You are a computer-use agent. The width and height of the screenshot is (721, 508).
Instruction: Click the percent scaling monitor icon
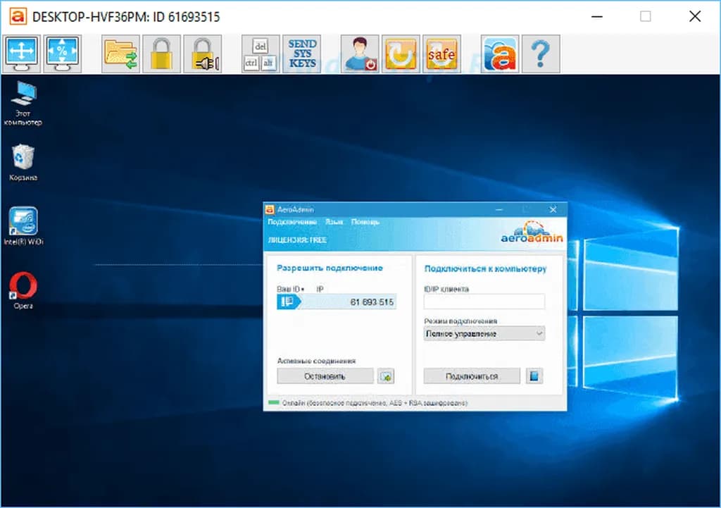point(63,54)
